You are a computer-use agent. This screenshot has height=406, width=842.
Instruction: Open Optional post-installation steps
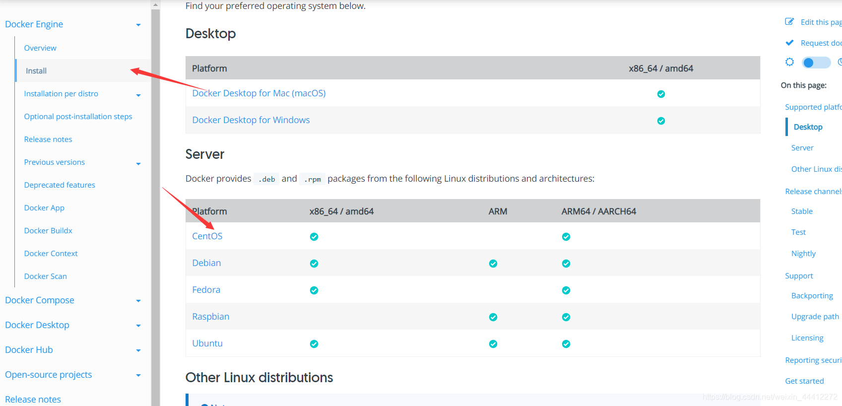pyautogui.click(x=78, y=117)
